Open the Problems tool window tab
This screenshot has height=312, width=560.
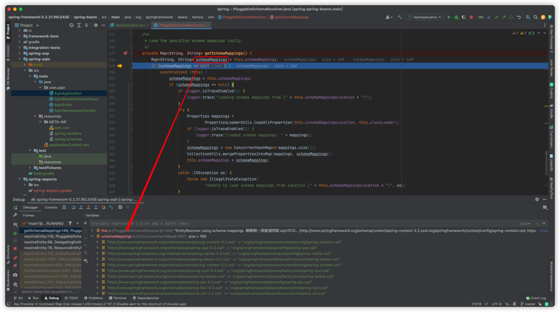coord(93,298)
